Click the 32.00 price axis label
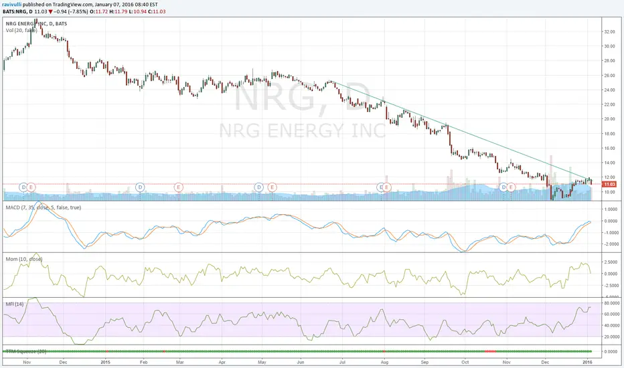Image resolution: width=624 pixels, height=368 pixels. point(610,32)
